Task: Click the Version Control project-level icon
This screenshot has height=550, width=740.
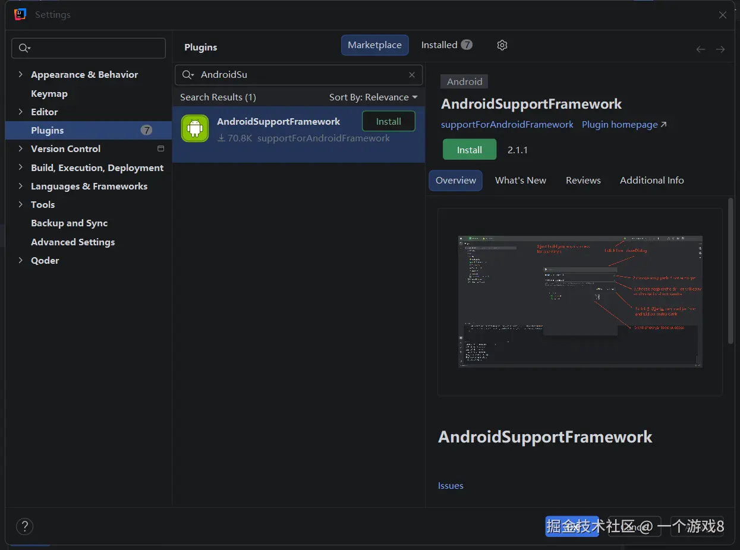Action: tap(160, 148)
